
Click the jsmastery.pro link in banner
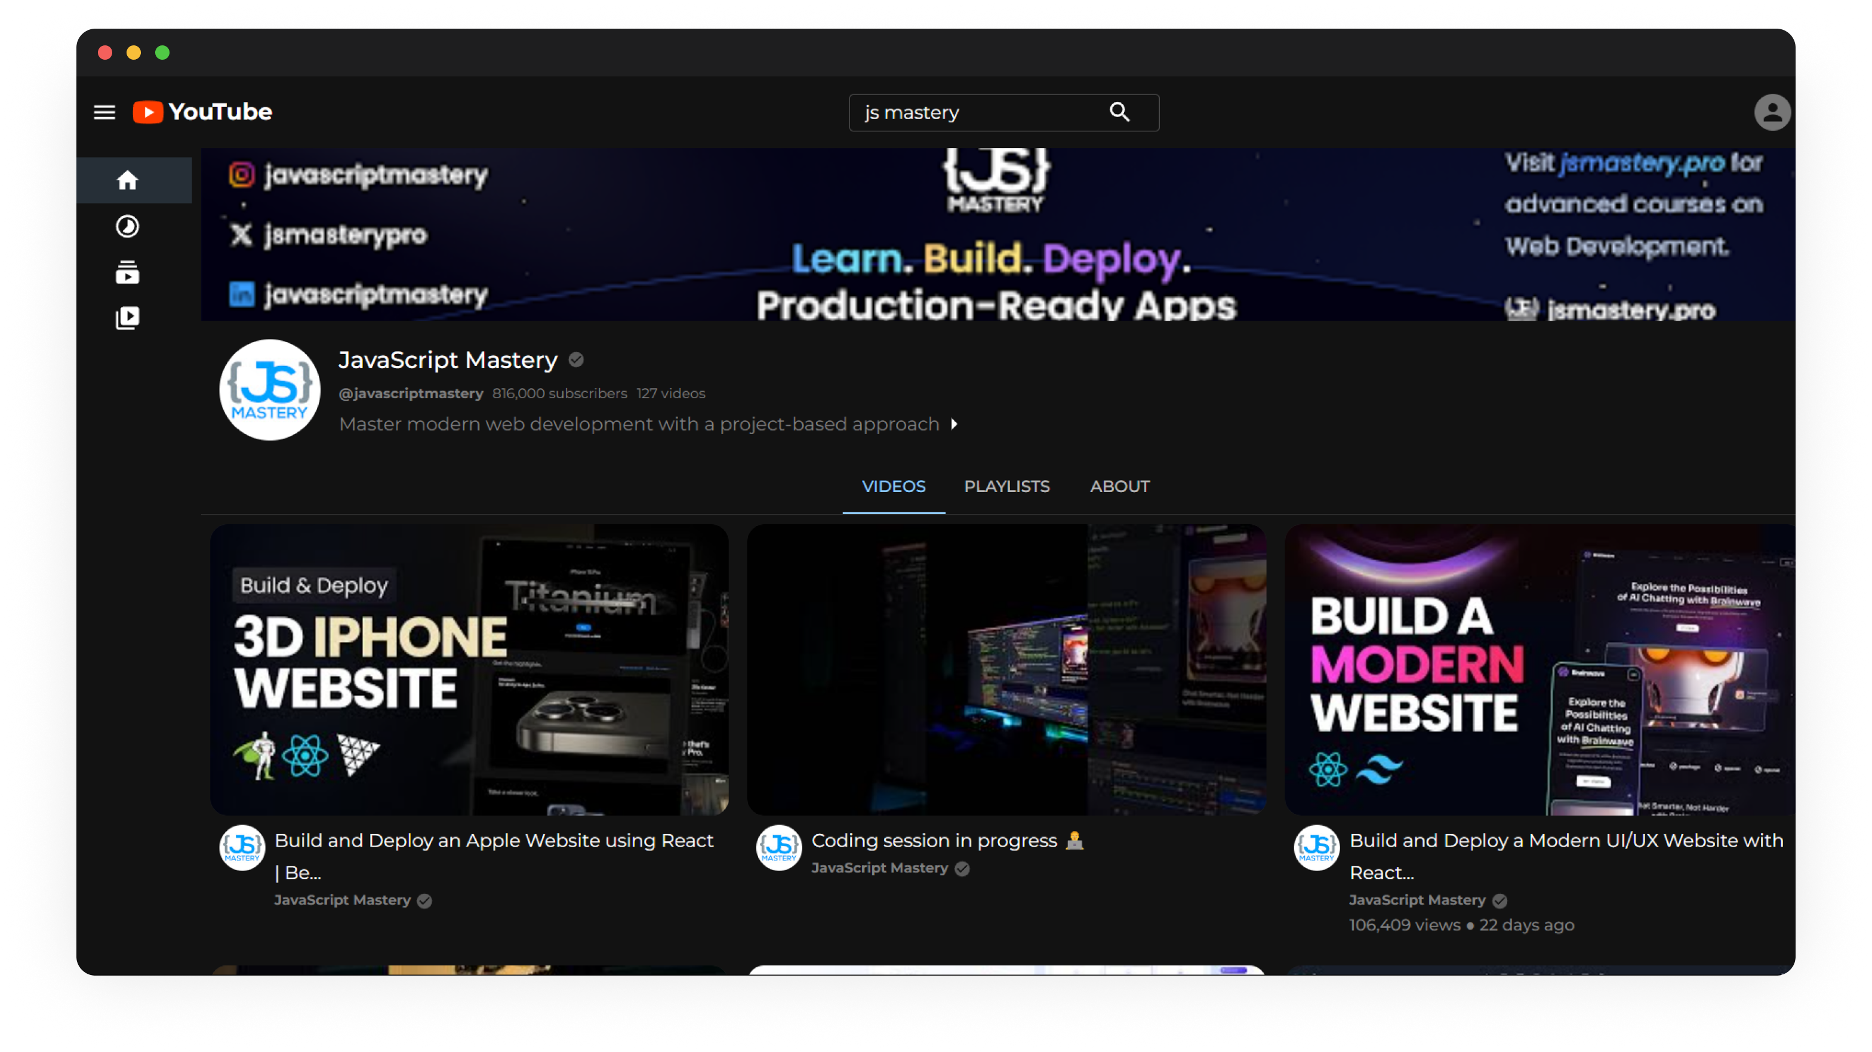click(1642, 162)
